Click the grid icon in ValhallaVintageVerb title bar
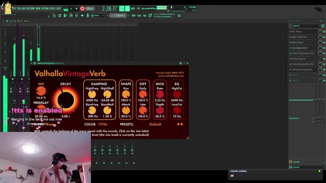 pos(181,63)
